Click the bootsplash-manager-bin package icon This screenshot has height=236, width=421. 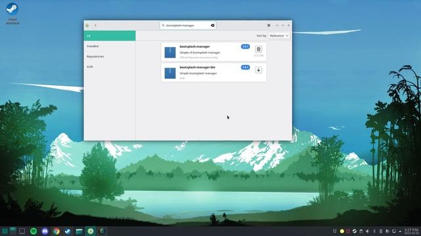coord(170,73)
